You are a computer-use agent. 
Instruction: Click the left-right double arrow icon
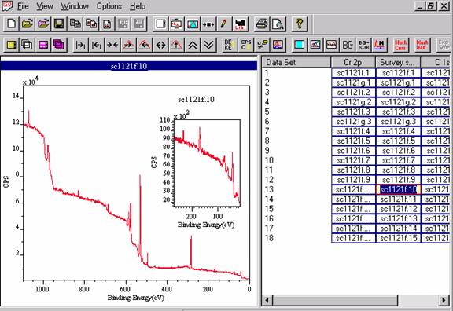click(160, 45)
